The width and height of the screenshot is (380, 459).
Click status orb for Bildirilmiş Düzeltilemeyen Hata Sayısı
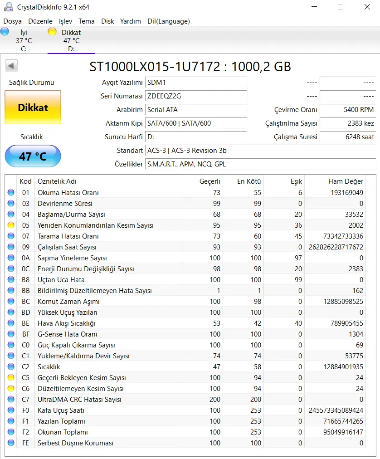coord(11,290)
